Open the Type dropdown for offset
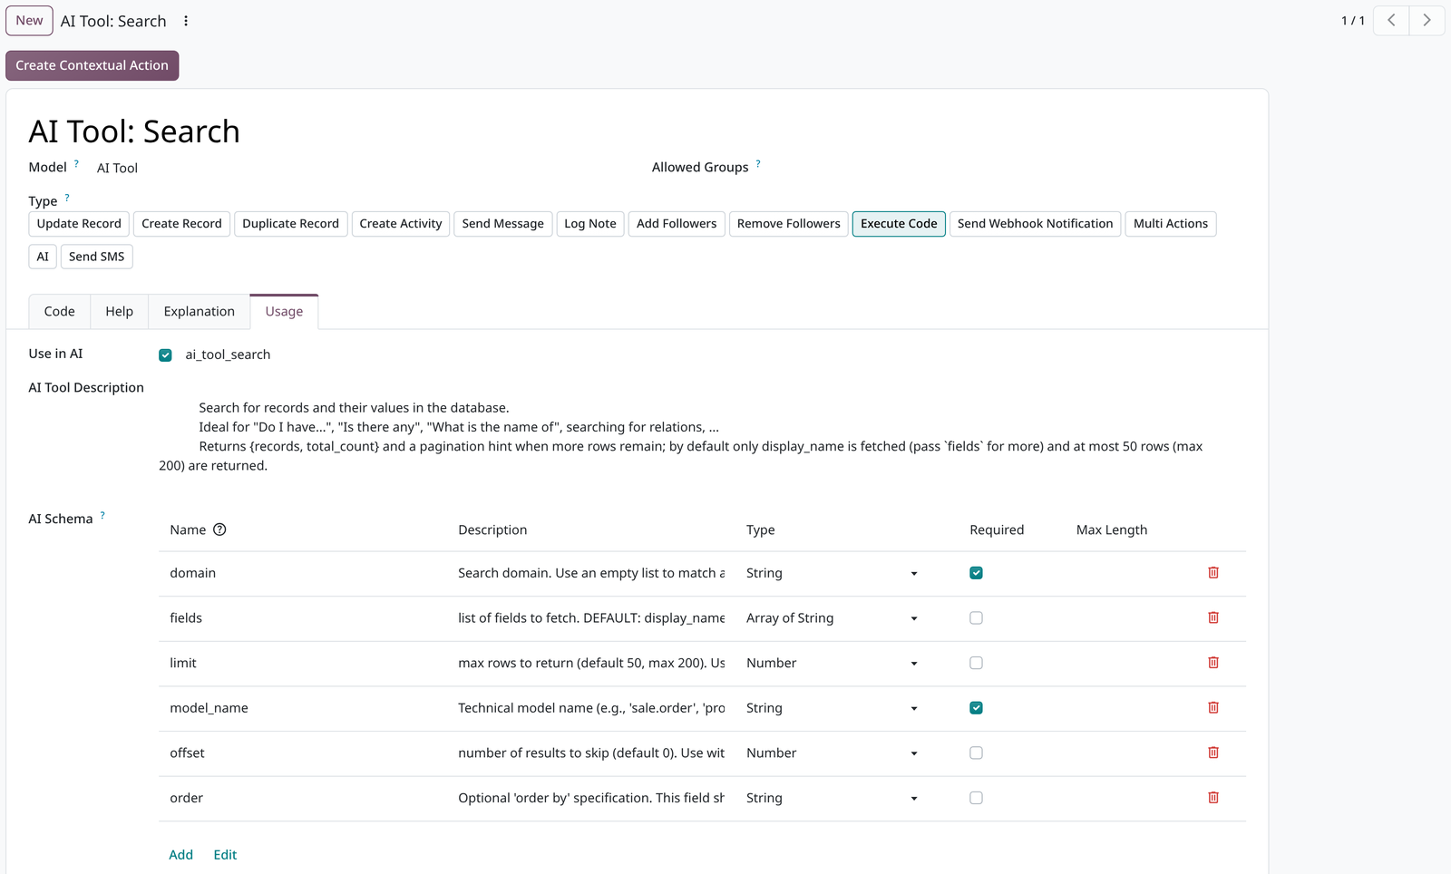Viewport: 1451px width, 874px height. click(x=833, y=753)
